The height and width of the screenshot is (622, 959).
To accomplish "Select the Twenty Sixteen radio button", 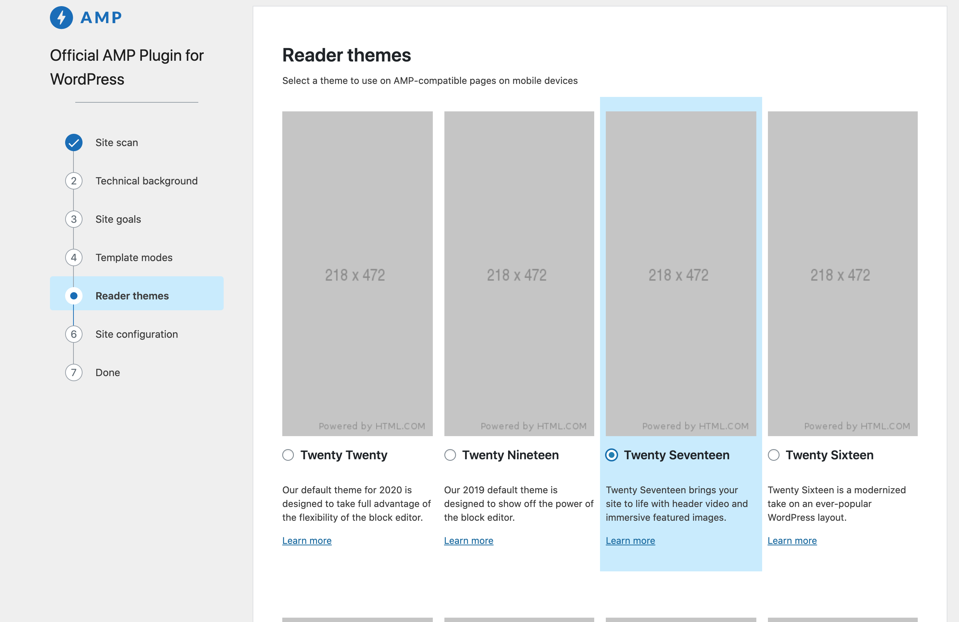I will [774, 455].
